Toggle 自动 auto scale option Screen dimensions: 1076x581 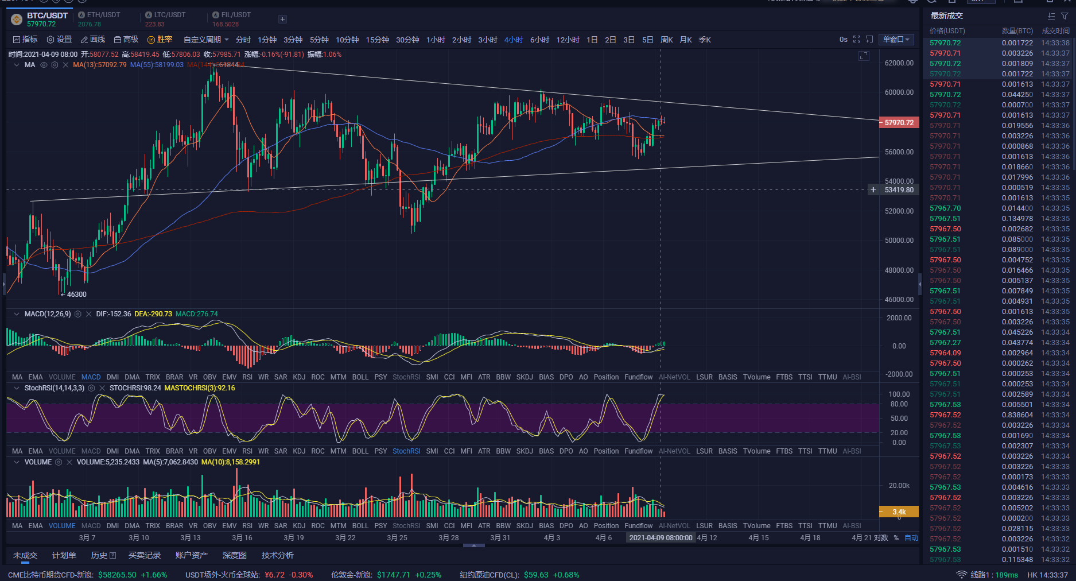(x=911, y=538)
